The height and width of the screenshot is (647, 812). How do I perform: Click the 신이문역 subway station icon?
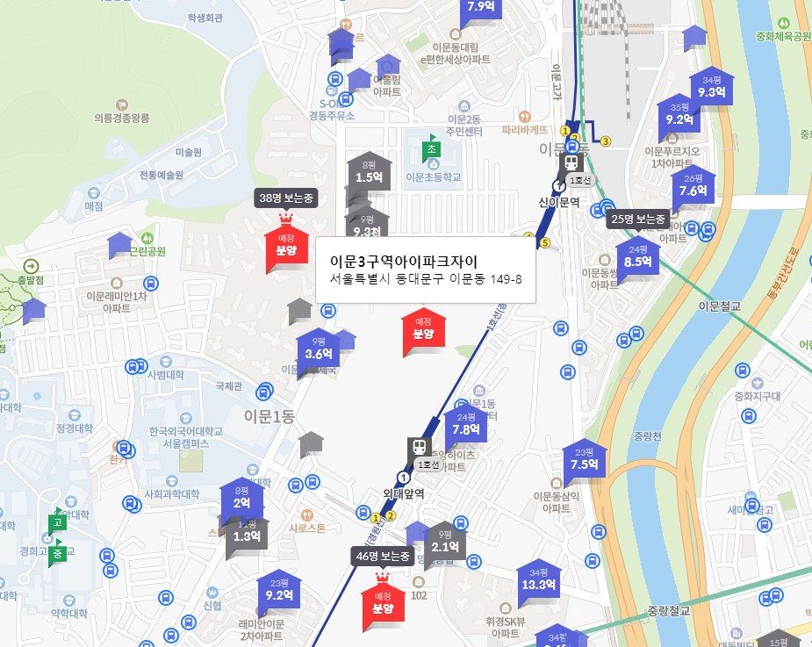click(x=571, y=163)
